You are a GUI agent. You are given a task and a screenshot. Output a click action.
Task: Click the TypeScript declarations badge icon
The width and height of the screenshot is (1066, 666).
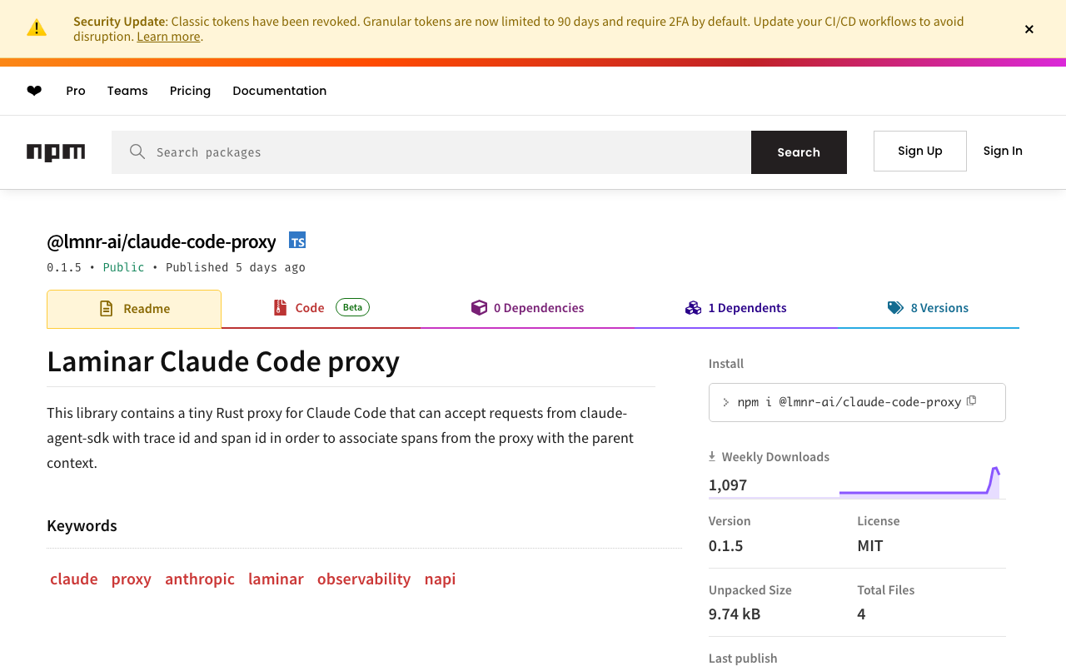[297, 241]
